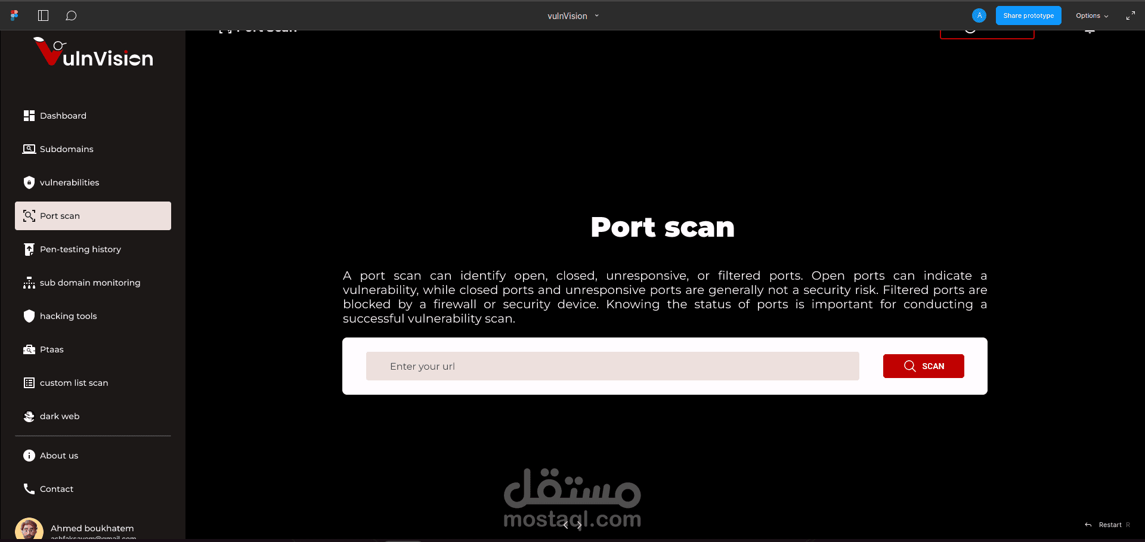Click the Restart prototype button
The width and height of the screenshot is (1145, 542).
(x=1107, y=525)
